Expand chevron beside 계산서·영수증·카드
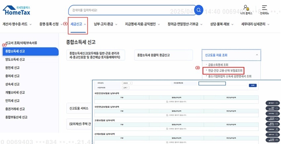The height and width of the screenshot is (144, 281). click(30, 24)
